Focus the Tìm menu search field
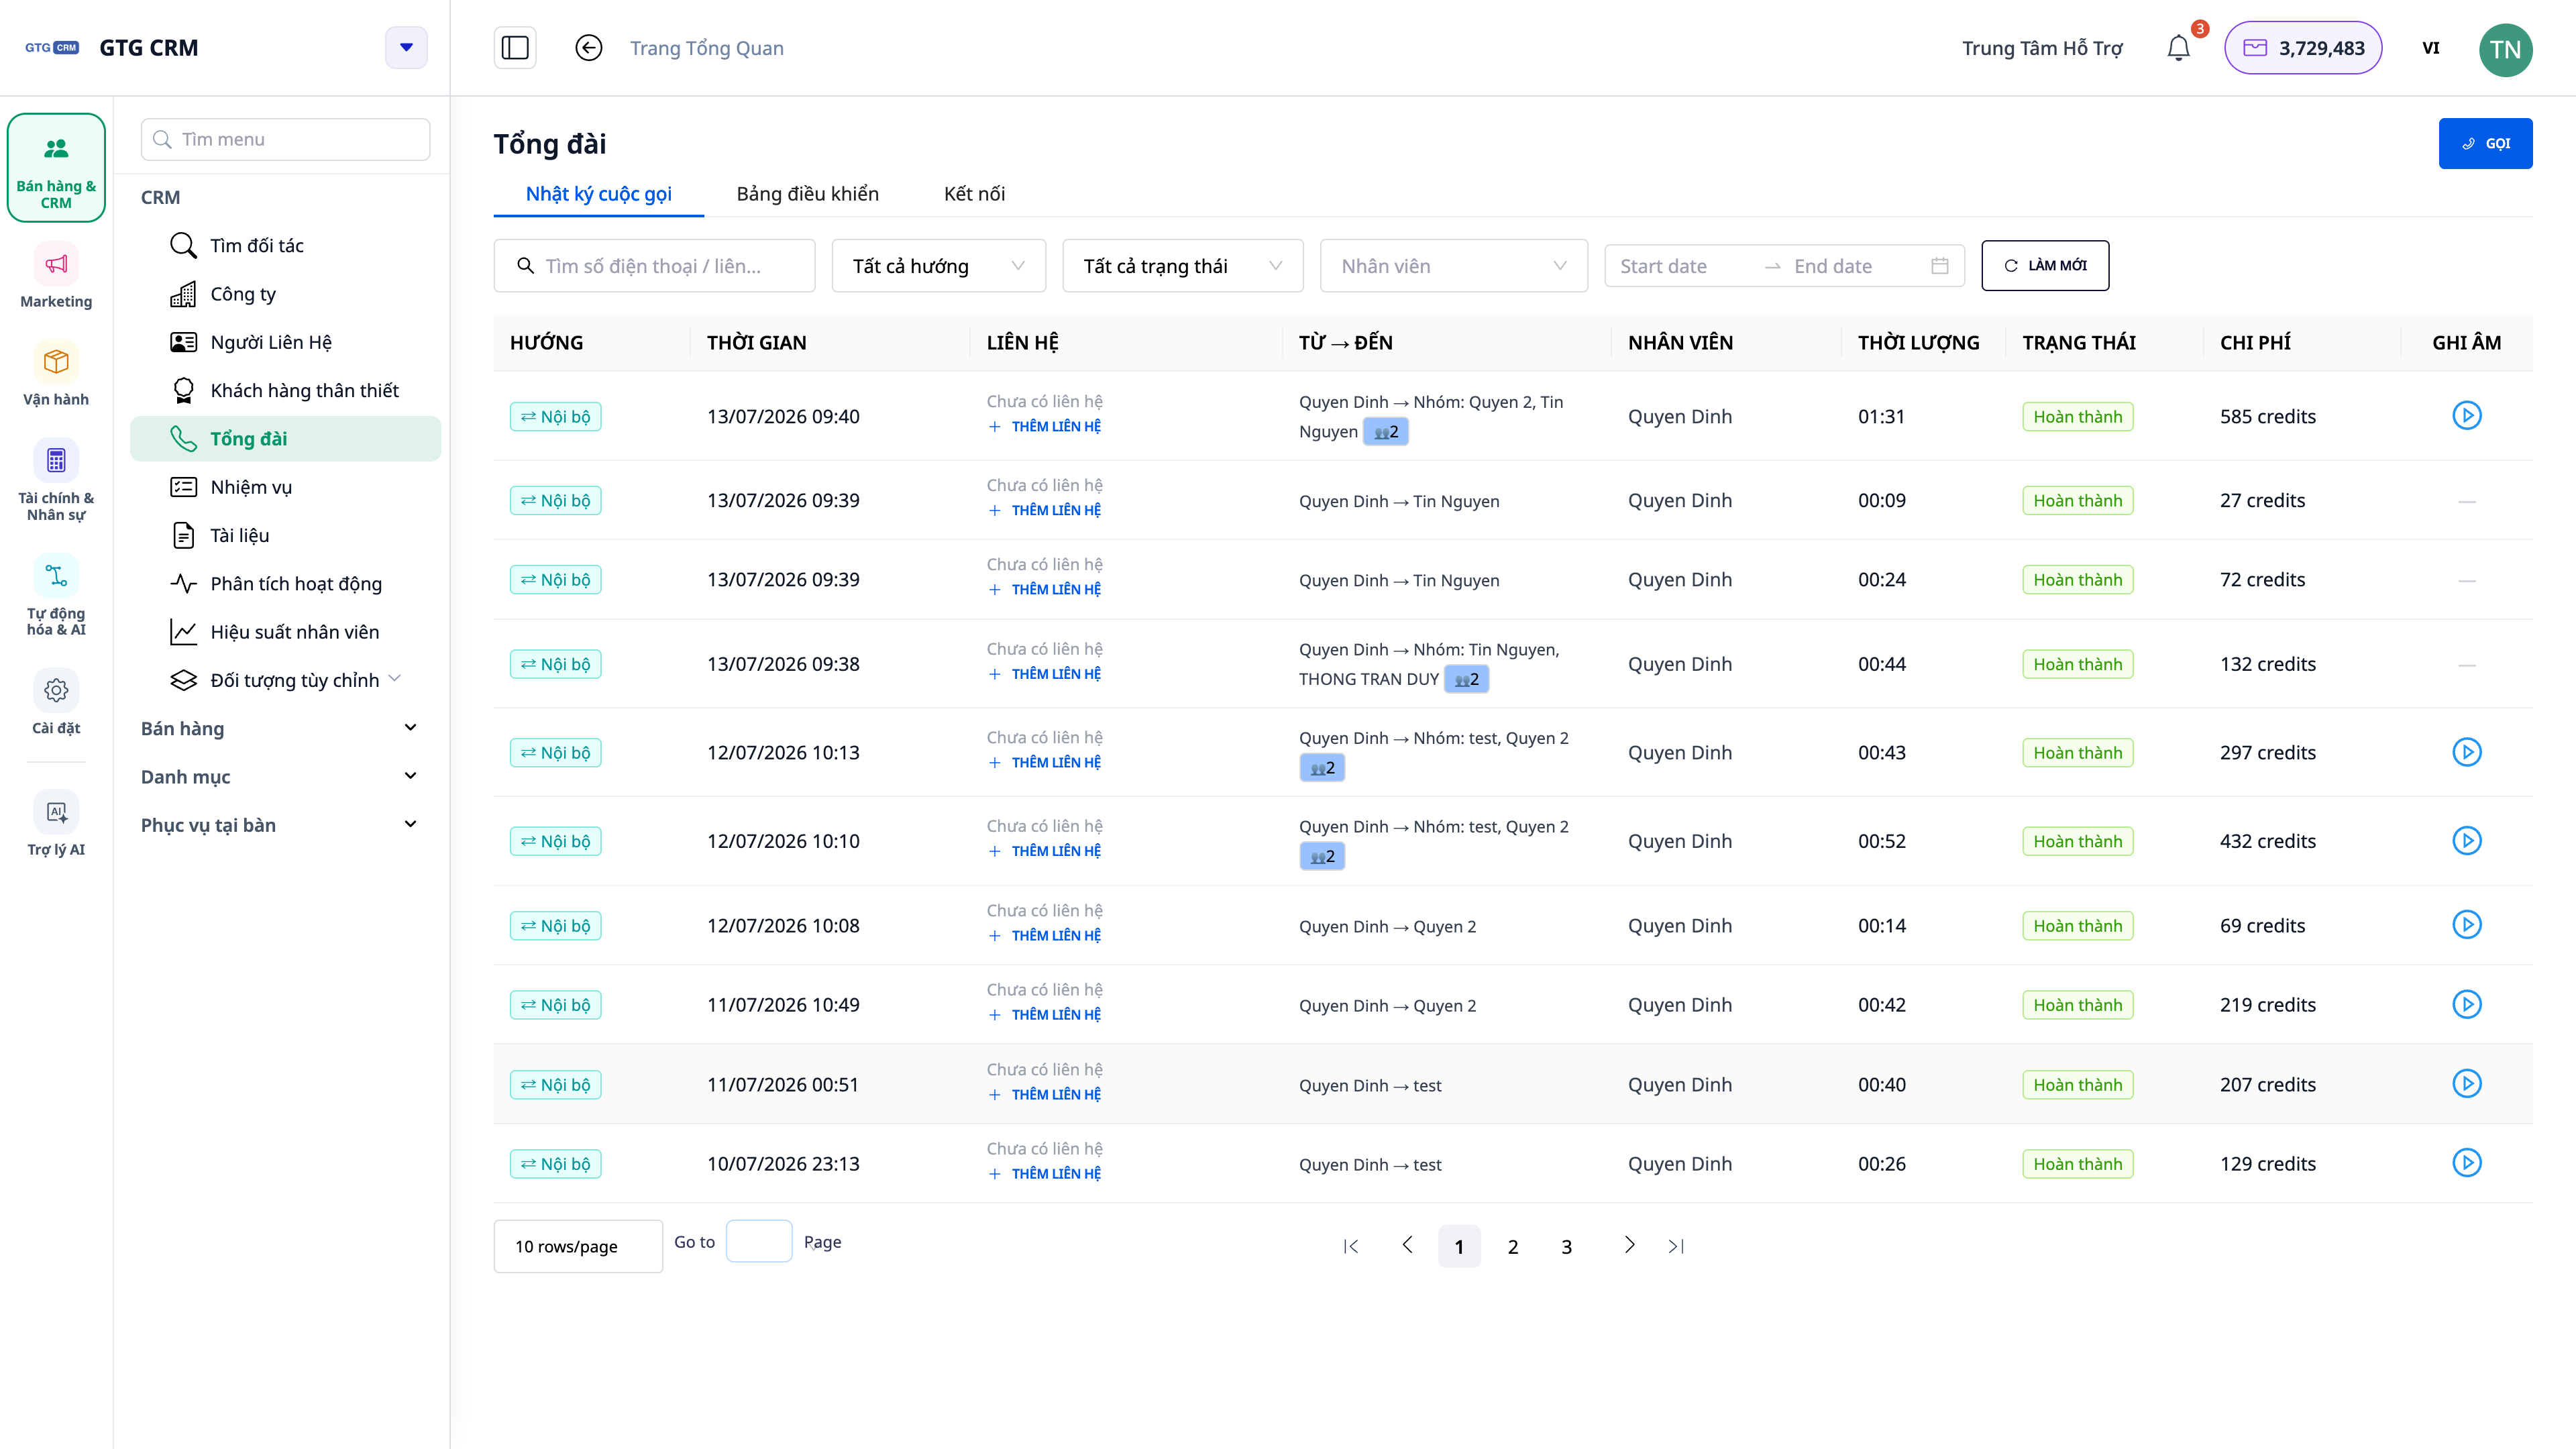This screenshot has height=1449, width=2576. coord(285,139)
